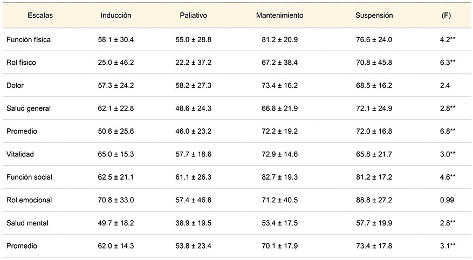Image resolution: width=473 pixels, height=260 pixels.
Task: Select the "Inducción" column header
Action: coord(116,16)
